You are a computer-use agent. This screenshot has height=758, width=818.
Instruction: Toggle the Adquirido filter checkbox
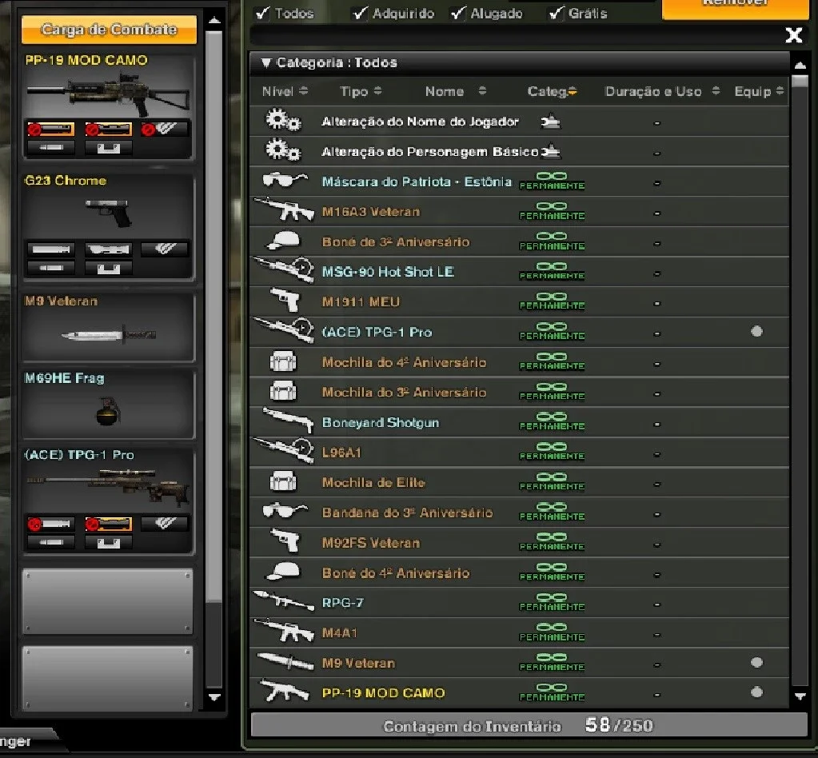tap(360, 13)
